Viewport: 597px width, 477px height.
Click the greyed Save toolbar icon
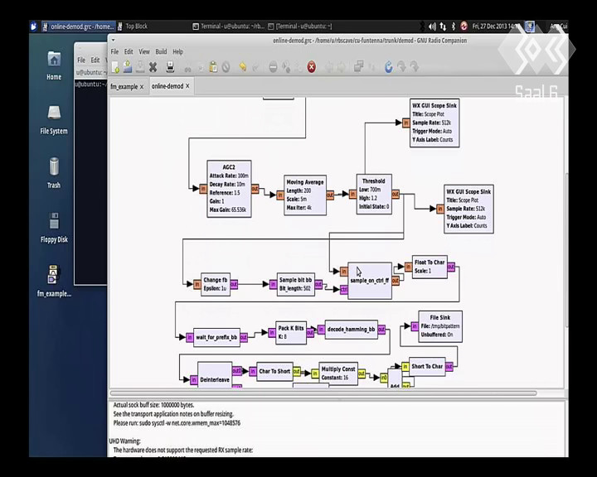tap(140, 67)
